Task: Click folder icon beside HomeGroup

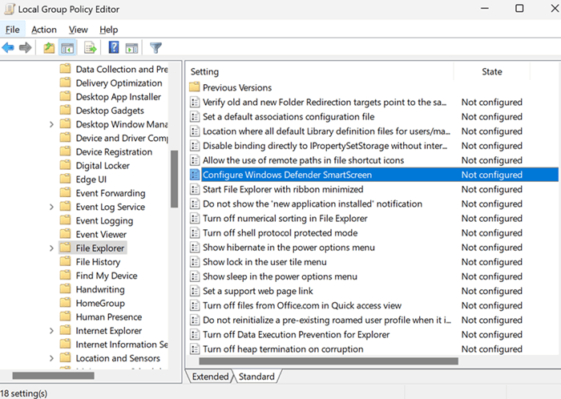Action: click(65, 303)
